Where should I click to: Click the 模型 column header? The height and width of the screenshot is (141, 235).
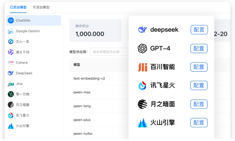77,65
